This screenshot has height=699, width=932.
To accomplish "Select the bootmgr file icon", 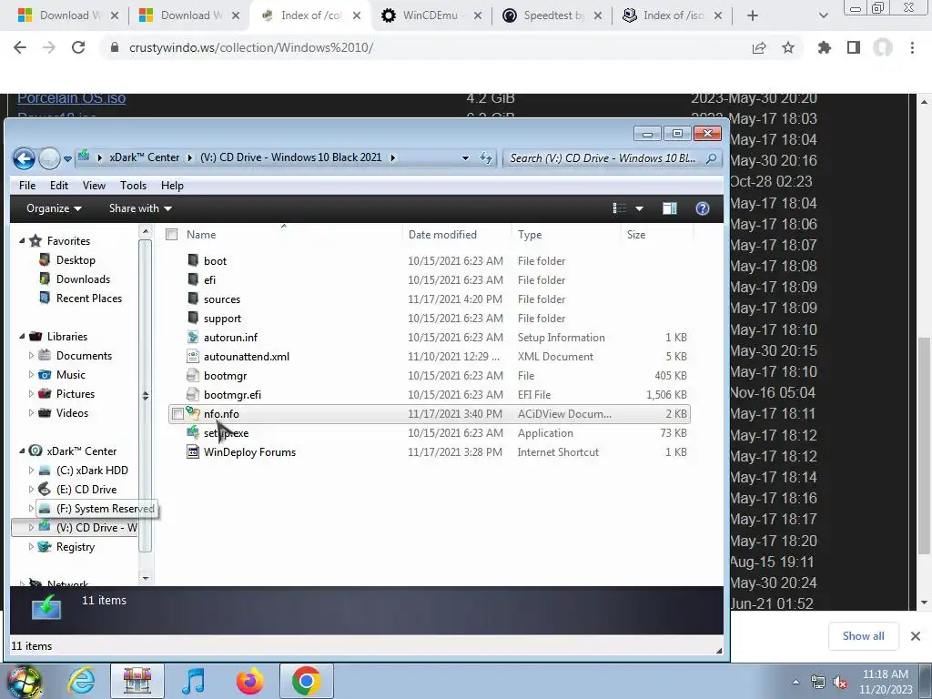I will tap(193, 375).
